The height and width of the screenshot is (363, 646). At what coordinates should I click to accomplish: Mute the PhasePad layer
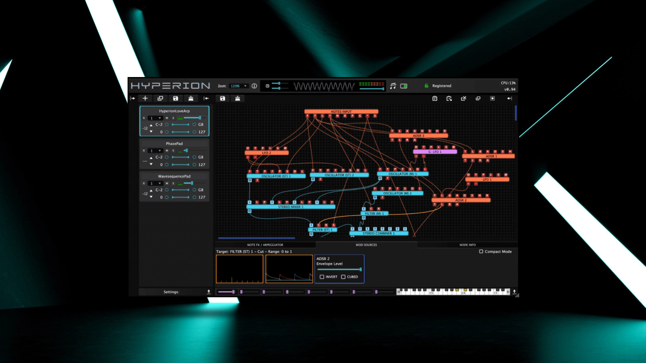pos(167,151)
